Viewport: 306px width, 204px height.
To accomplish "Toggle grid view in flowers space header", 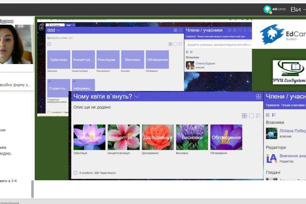I will click(x=258, y=97).
